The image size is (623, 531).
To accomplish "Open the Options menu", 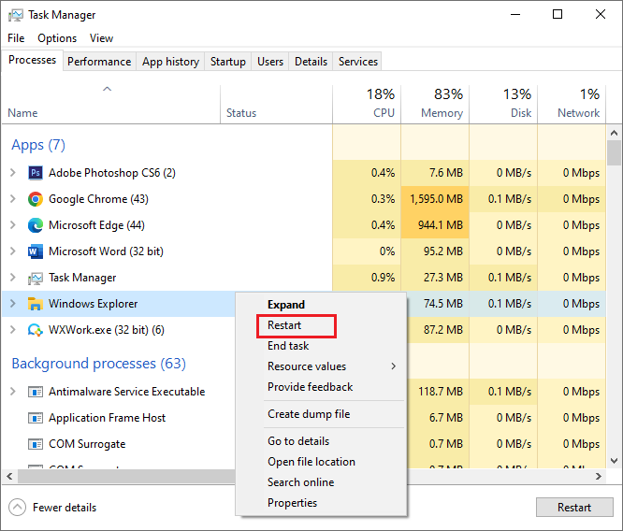I will point(57,38).
